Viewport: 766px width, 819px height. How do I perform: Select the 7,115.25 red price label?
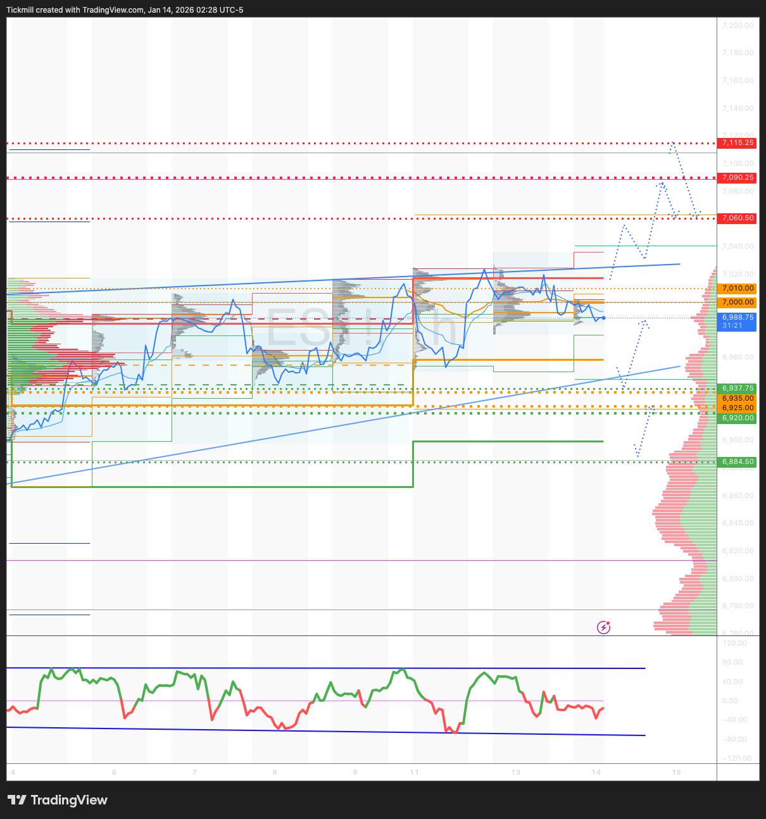coord(738,143)
